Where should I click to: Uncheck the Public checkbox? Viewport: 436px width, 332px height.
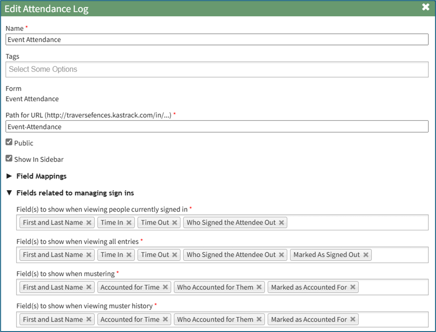coord(9,143)
